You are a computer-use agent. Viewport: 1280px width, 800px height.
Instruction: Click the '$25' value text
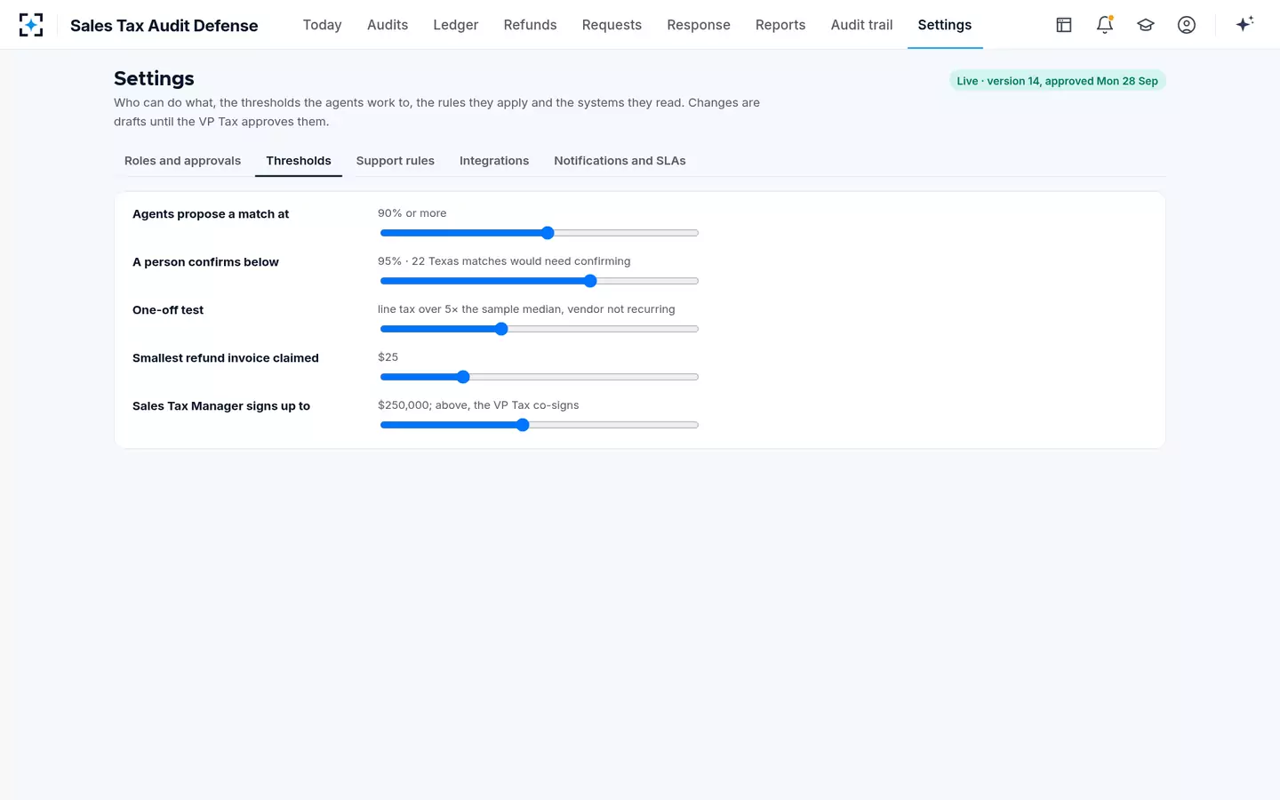click(388, 357)
